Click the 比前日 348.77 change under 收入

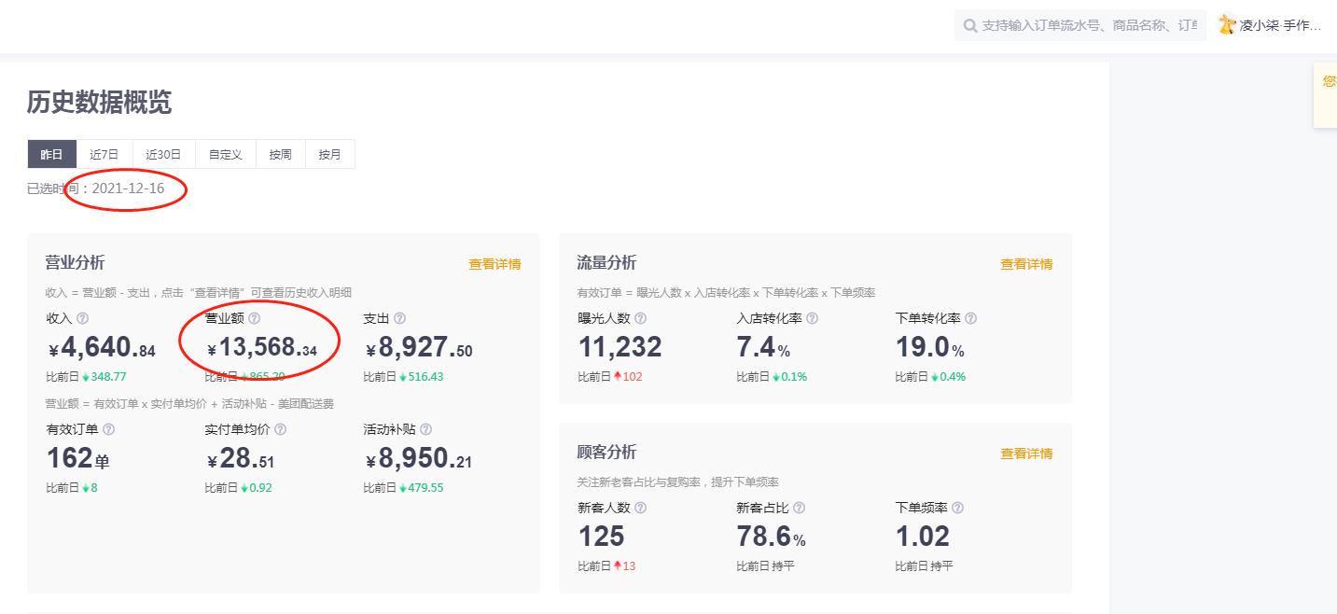(x=86, y=377)
